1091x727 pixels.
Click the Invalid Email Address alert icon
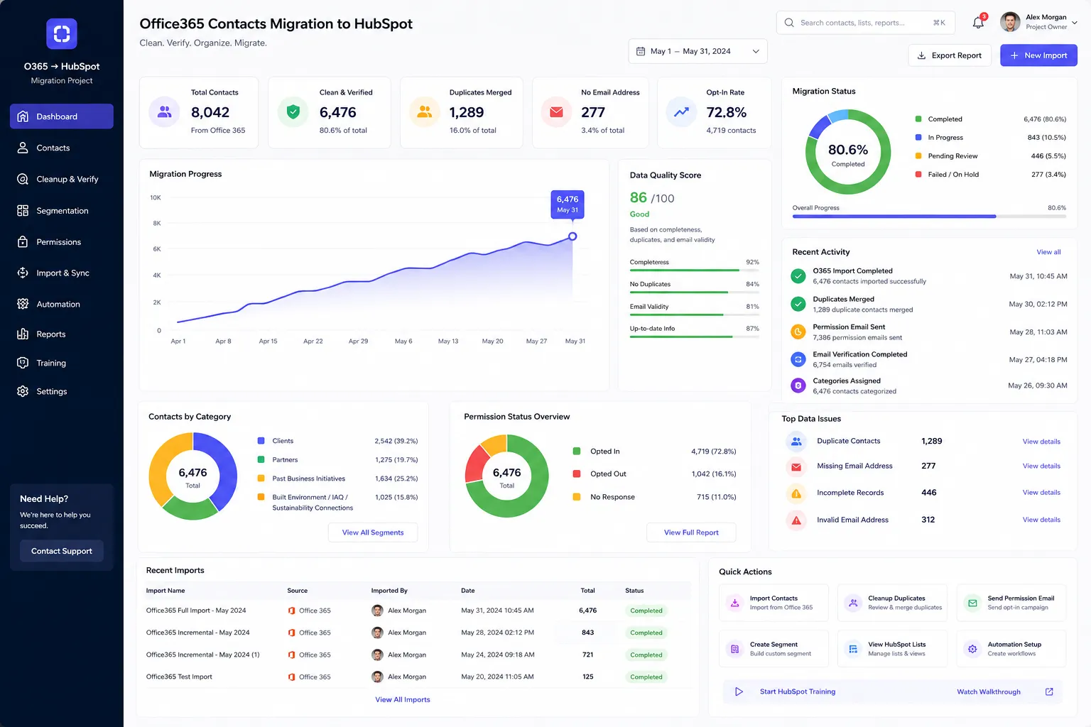(796, 520)
